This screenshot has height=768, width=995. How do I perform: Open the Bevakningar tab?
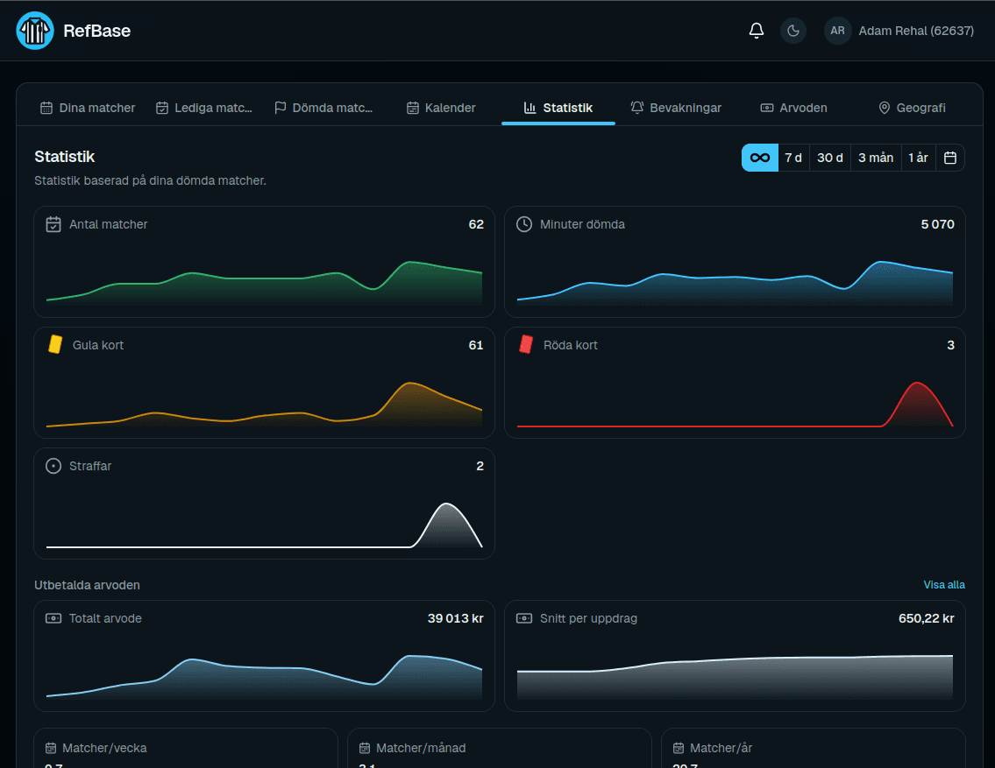point(676,108)
